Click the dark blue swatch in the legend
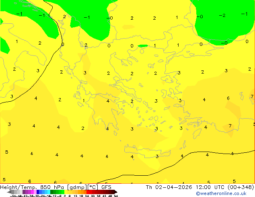 point(38,192)
